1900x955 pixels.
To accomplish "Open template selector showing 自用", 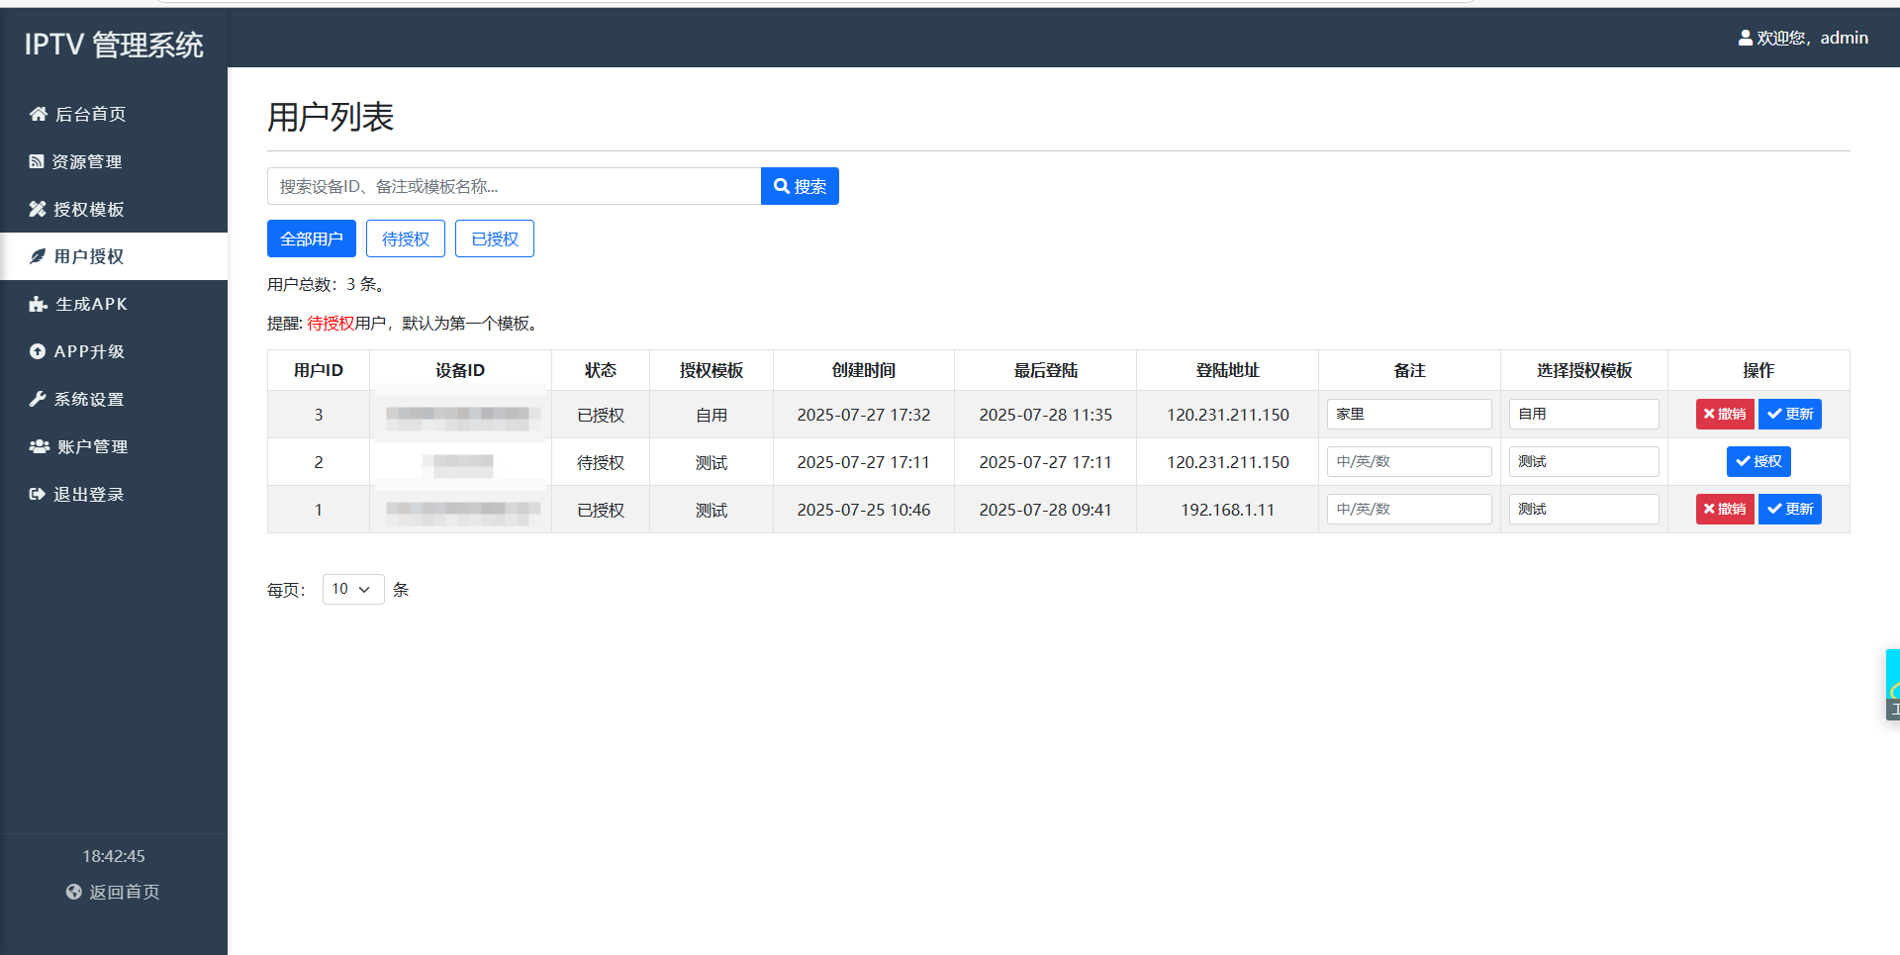I will pyautogui.click(x=1584, y=414).
